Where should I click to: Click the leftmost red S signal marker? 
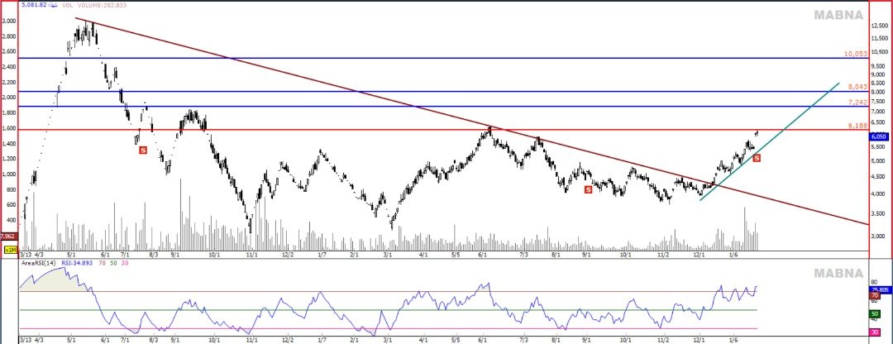(x=142, y=150)
